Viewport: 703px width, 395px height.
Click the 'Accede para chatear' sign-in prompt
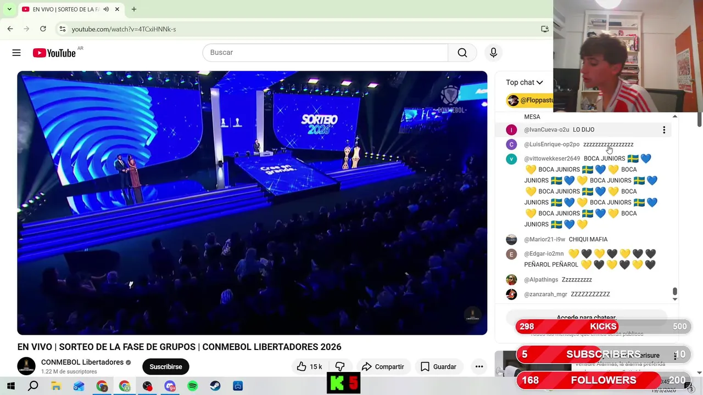tap(586, 318)
